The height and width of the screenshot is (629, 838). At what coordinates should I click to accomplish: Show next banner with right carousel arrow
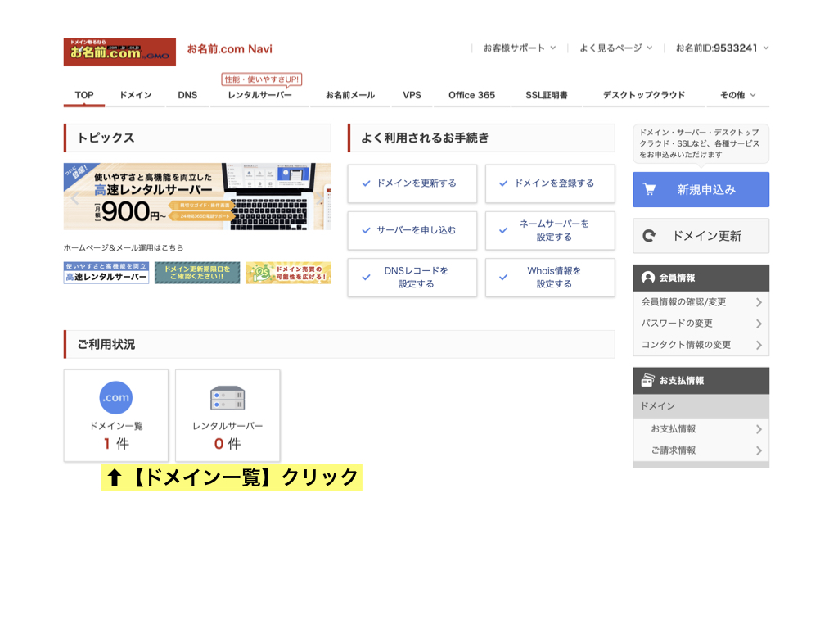coord(320,197)
